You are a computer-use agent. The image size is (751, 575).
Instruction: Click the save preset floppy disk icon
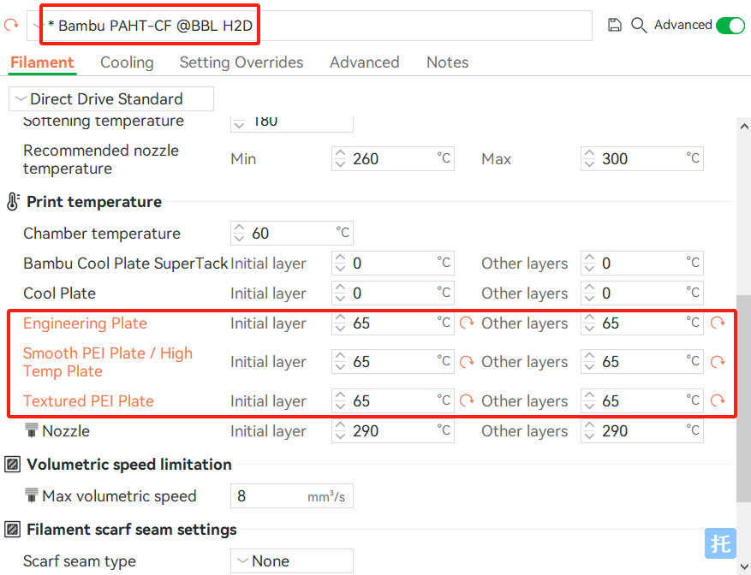point(615,25)
